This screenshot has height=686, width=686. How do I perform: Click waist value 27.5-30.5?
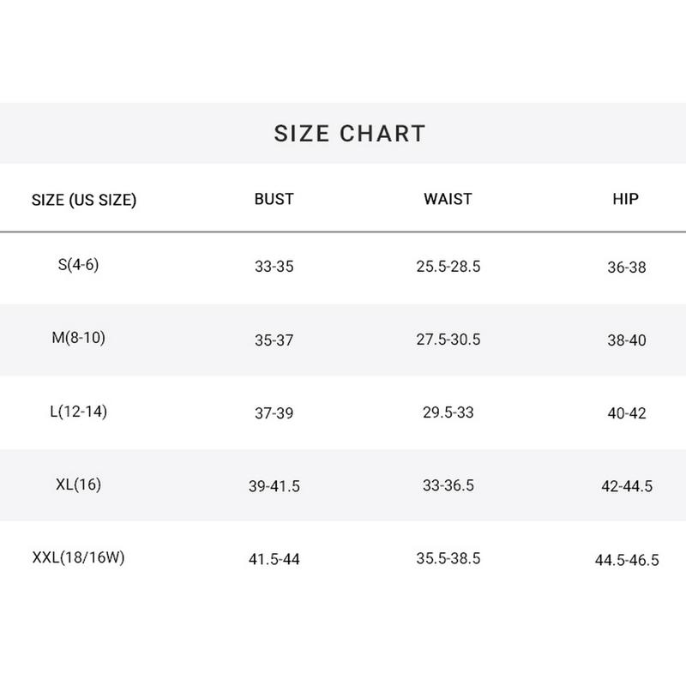click(448, 340)
